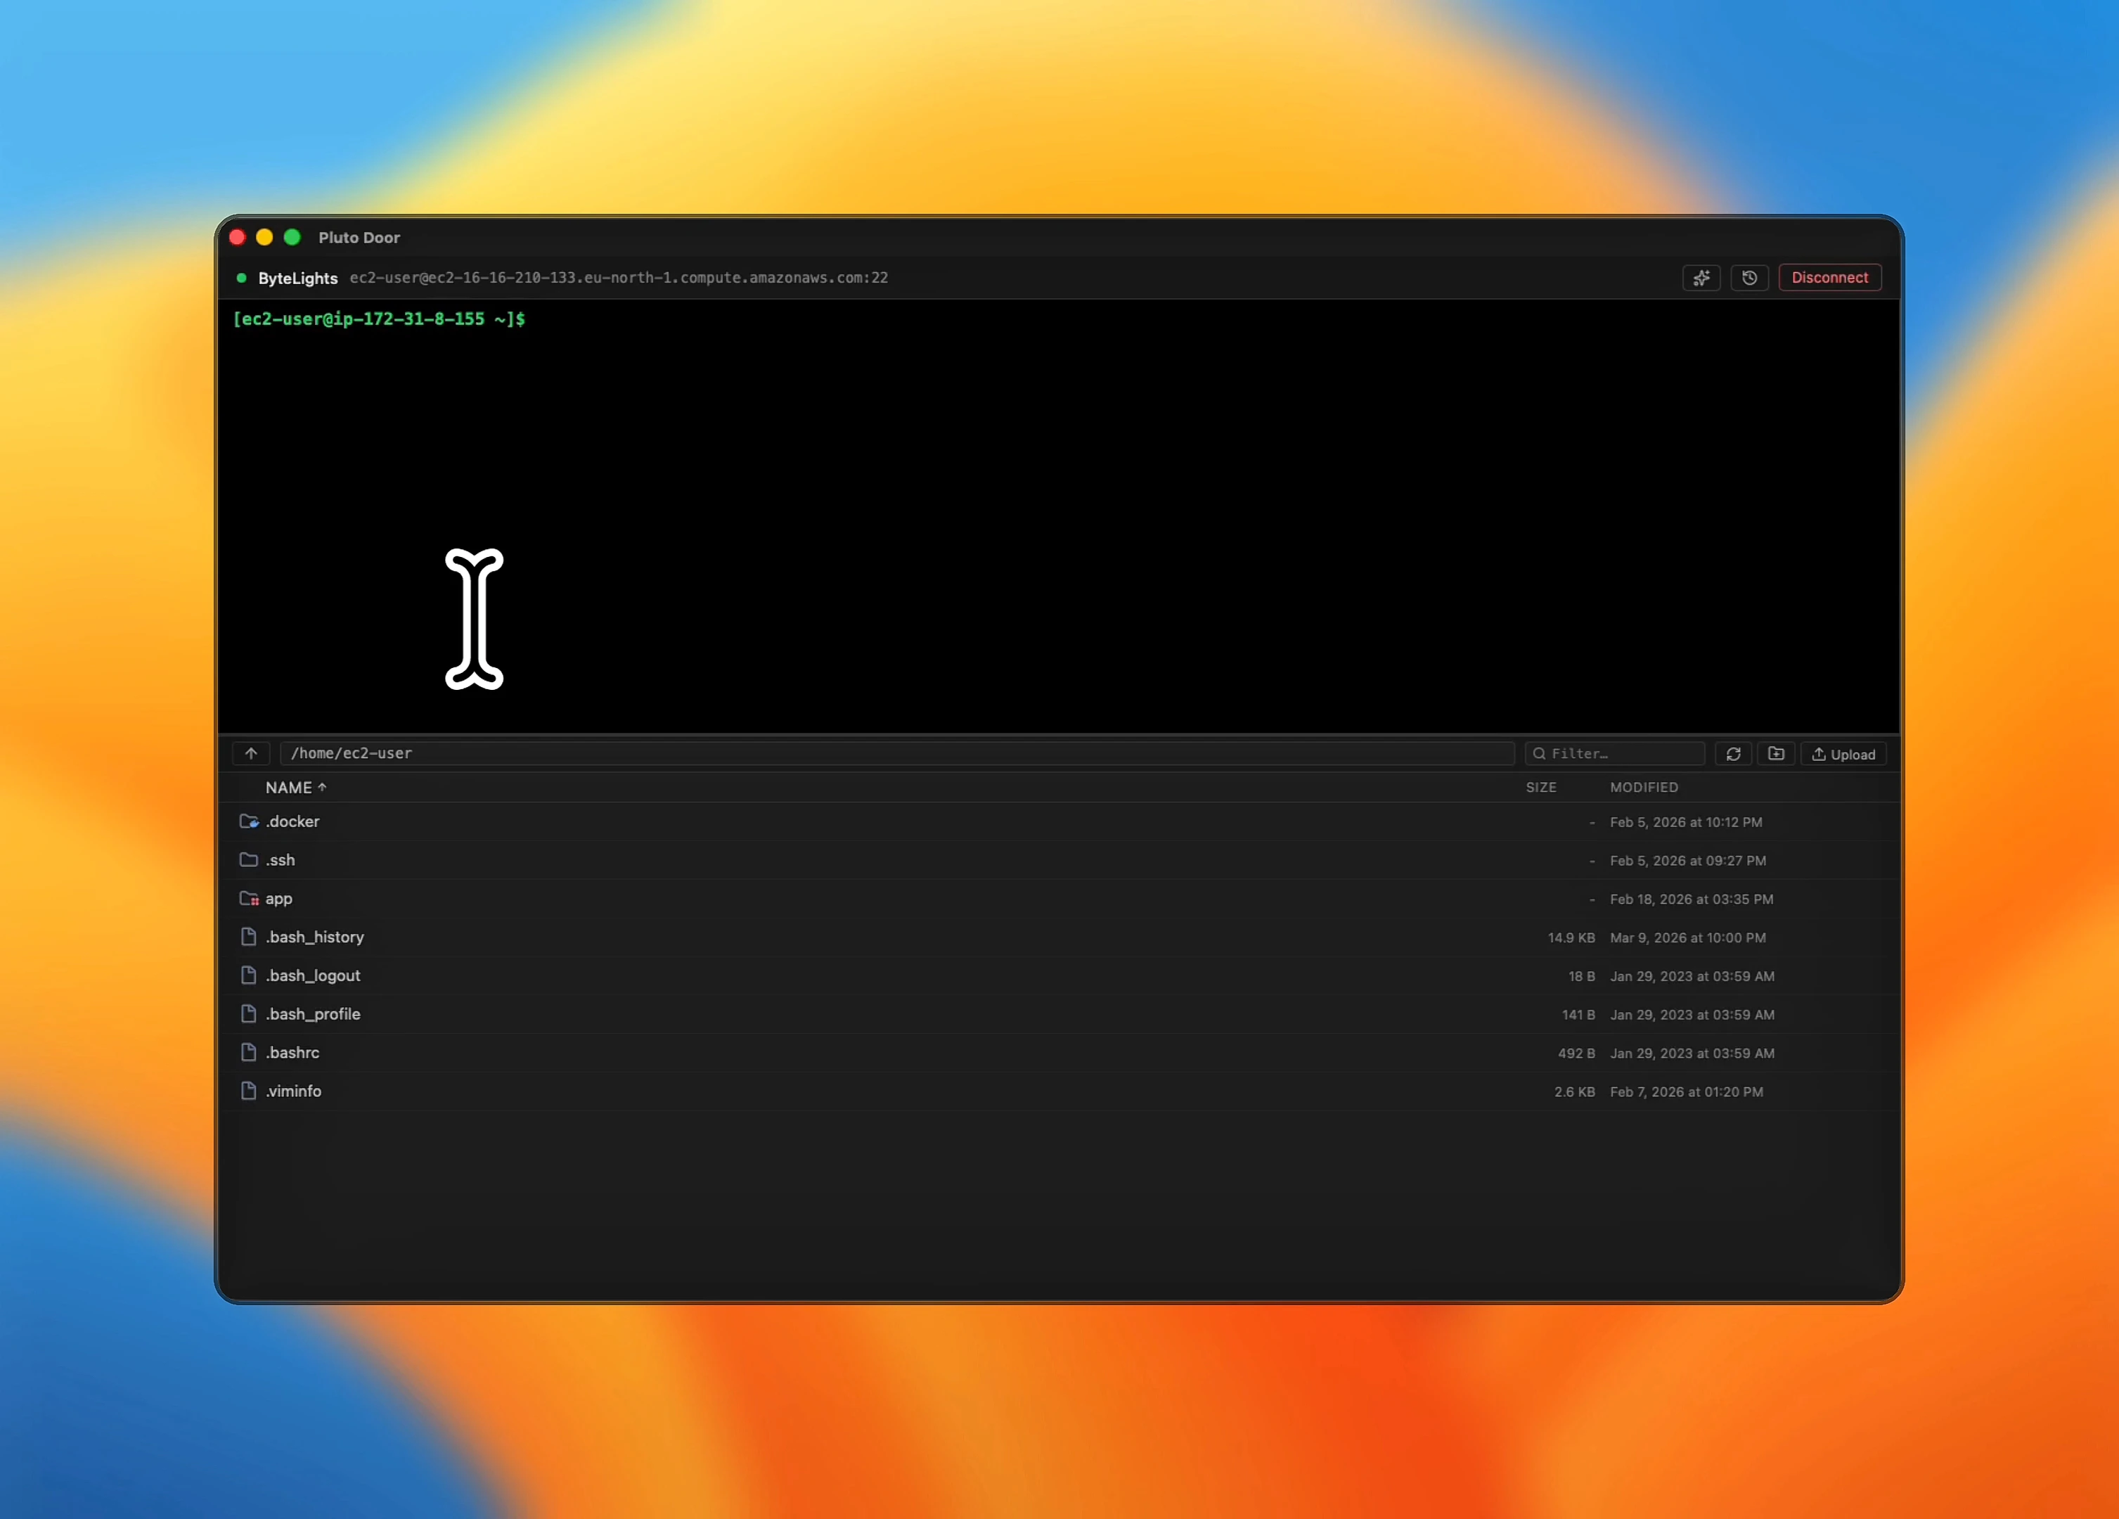Click the .ssh folder icon
Screen dimensions: 2119x1519
[248, 860]
